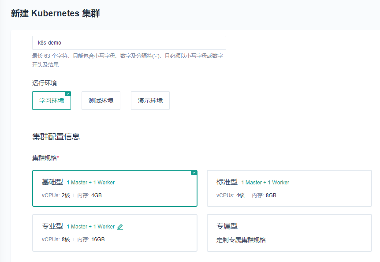380x262 pixels.
Task: Click '1 Master + 1 Worker' in 基础型
Action: pyautogui.click(x=91, y=183)
